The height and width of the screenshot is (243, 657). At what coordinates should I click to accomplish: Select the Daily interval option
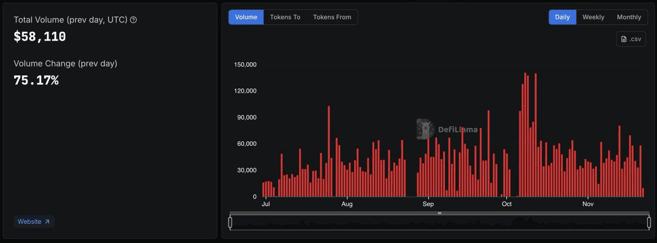[562, 17]
